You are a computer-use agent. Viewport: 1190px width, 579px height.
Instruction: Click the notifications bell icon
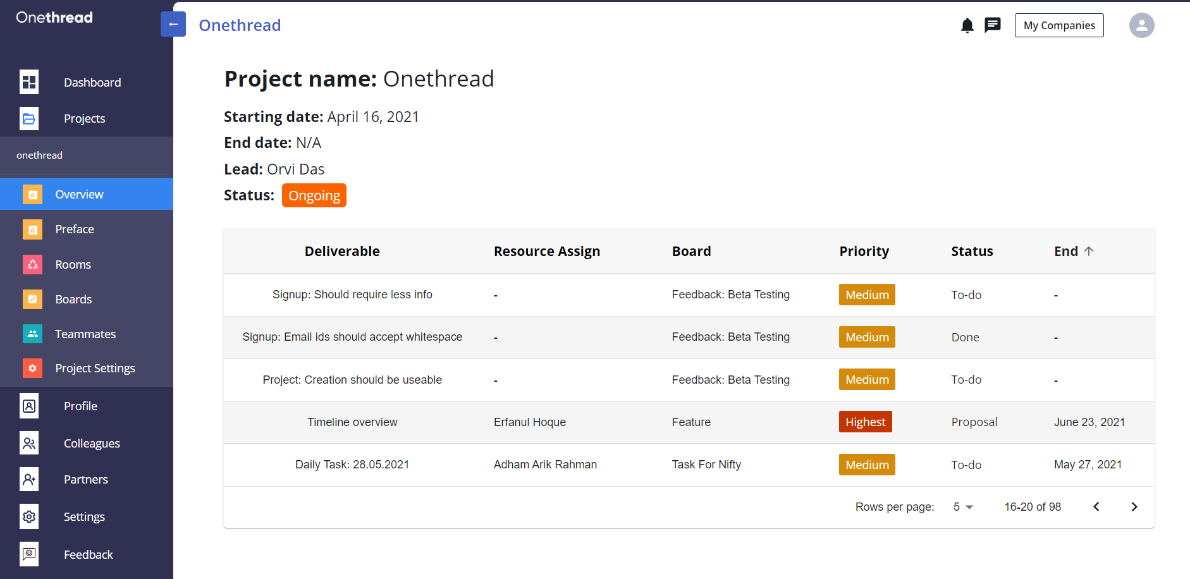(967, 25)
